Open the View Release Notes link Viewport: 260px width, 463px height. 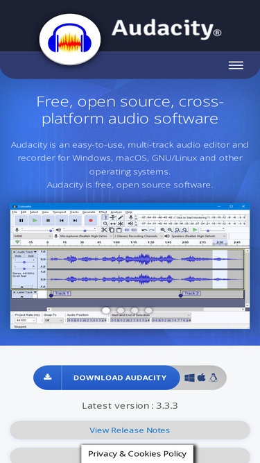coord(130,430)
